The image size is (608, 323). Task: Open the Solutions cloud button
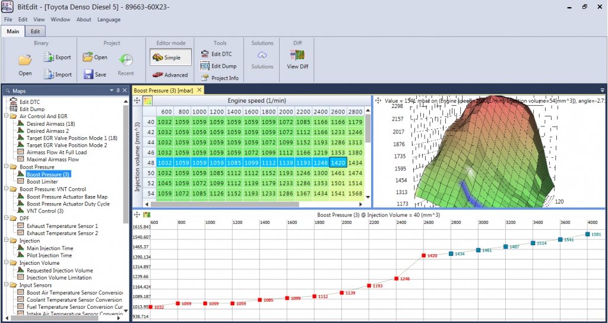coord(262,60)
